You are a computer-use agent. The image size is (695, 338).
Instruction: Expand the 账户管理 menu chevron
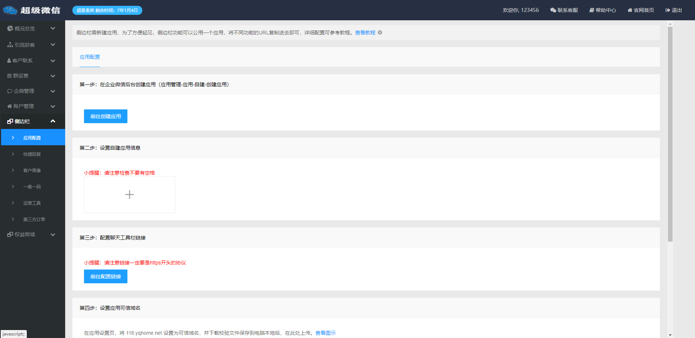point(53,106)
